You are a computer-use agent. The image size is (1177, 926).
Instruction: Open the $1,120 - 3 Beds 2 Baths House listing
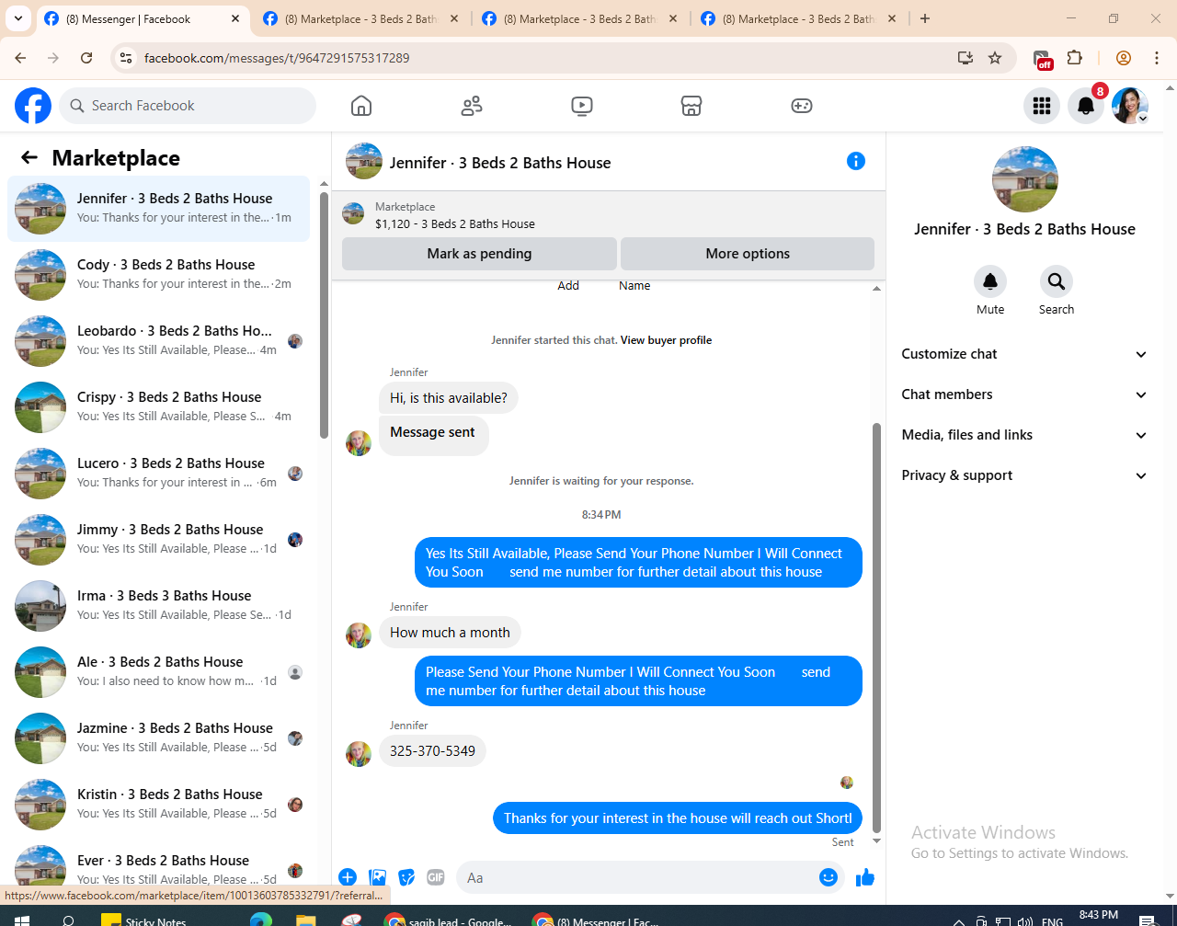tap(454, 223)
